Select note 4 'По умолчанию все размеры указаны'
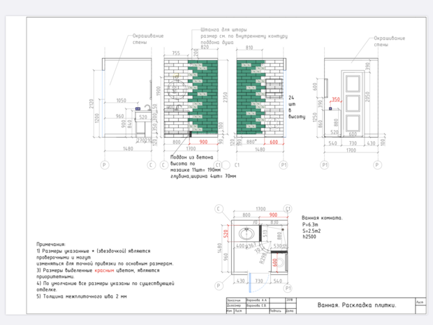Image resolution: width=433 pixels, height=325 pixels. [x=105, y=287]
